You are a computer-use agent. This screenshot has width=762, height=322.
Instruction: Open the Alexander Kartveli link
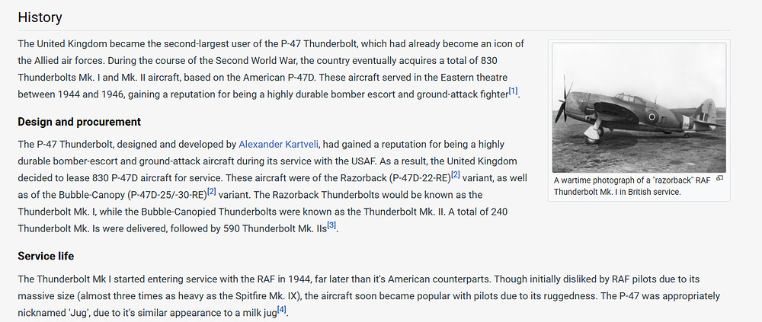[278, 144]
